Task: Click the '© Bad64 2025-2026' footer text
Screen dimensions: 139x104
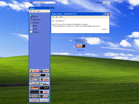Action: point(81,40)
